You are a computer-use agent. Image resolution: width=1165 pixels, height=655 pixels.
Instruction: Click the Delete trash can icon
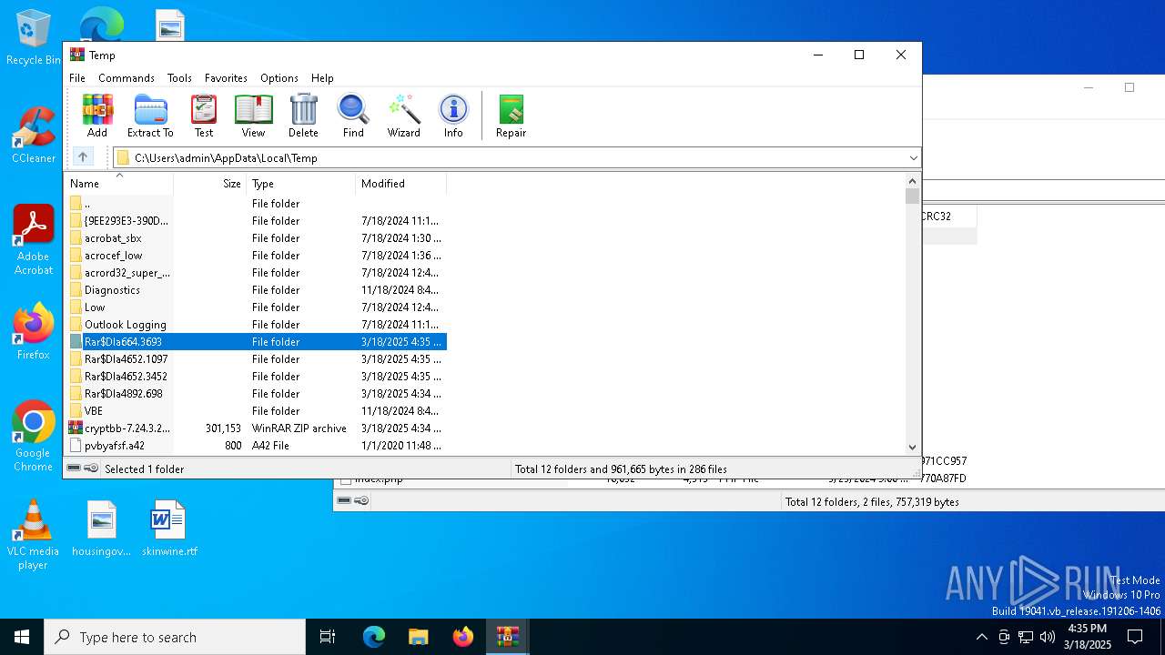pyautogui.click(x=303, y=116)
